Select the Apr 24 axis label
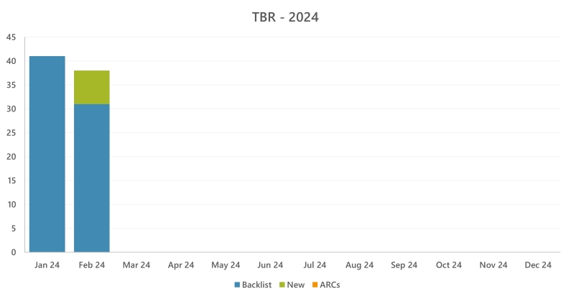The height and width of the screenshot is (299, 571). (x=181, y=265)
